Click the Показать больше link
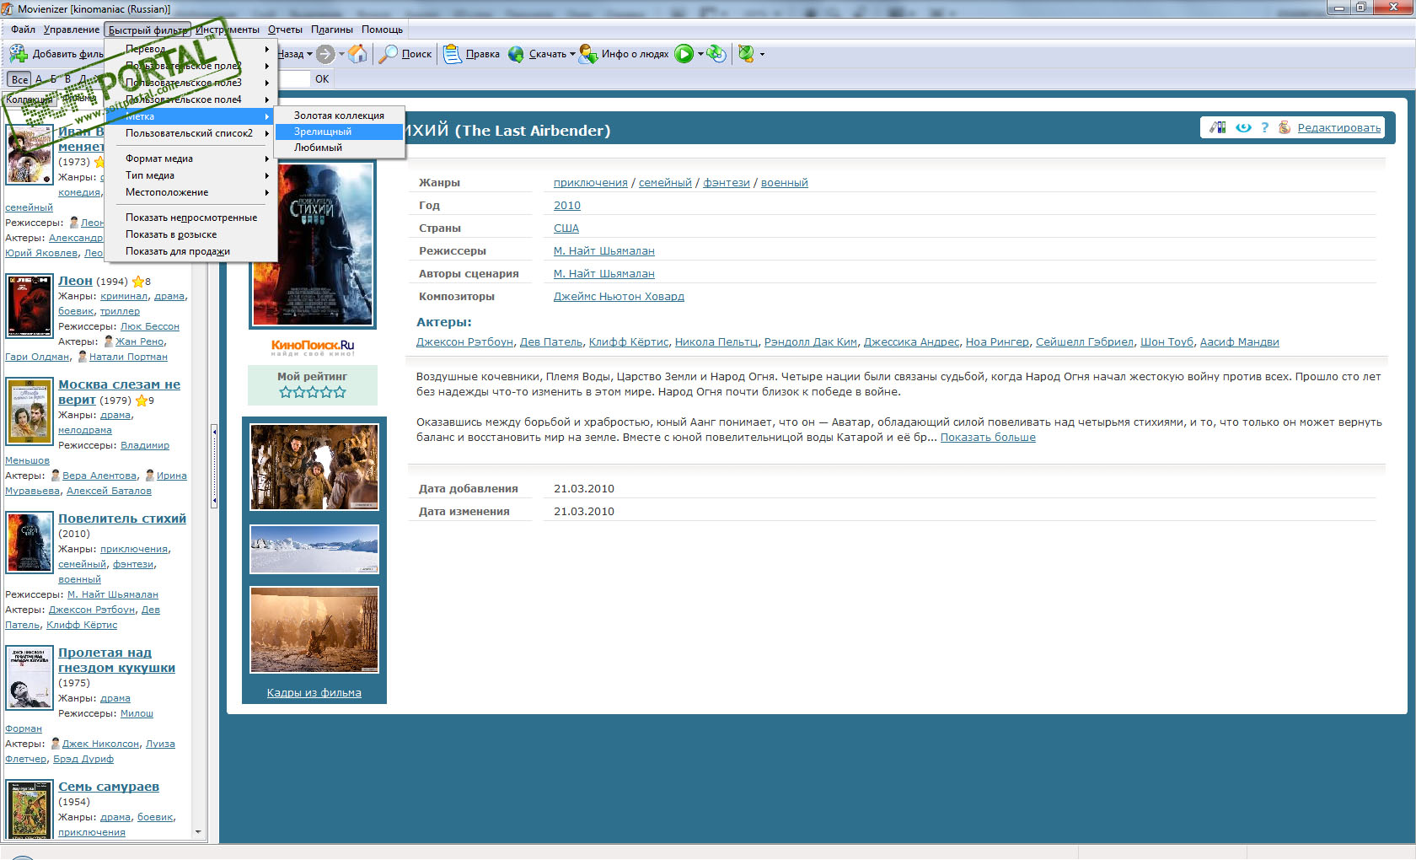 click(x=988, y=438)
